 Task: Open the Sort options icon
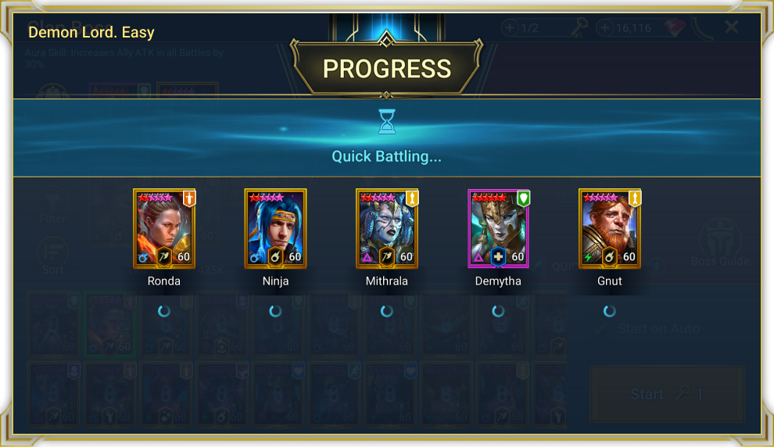(x=52, y=252)
